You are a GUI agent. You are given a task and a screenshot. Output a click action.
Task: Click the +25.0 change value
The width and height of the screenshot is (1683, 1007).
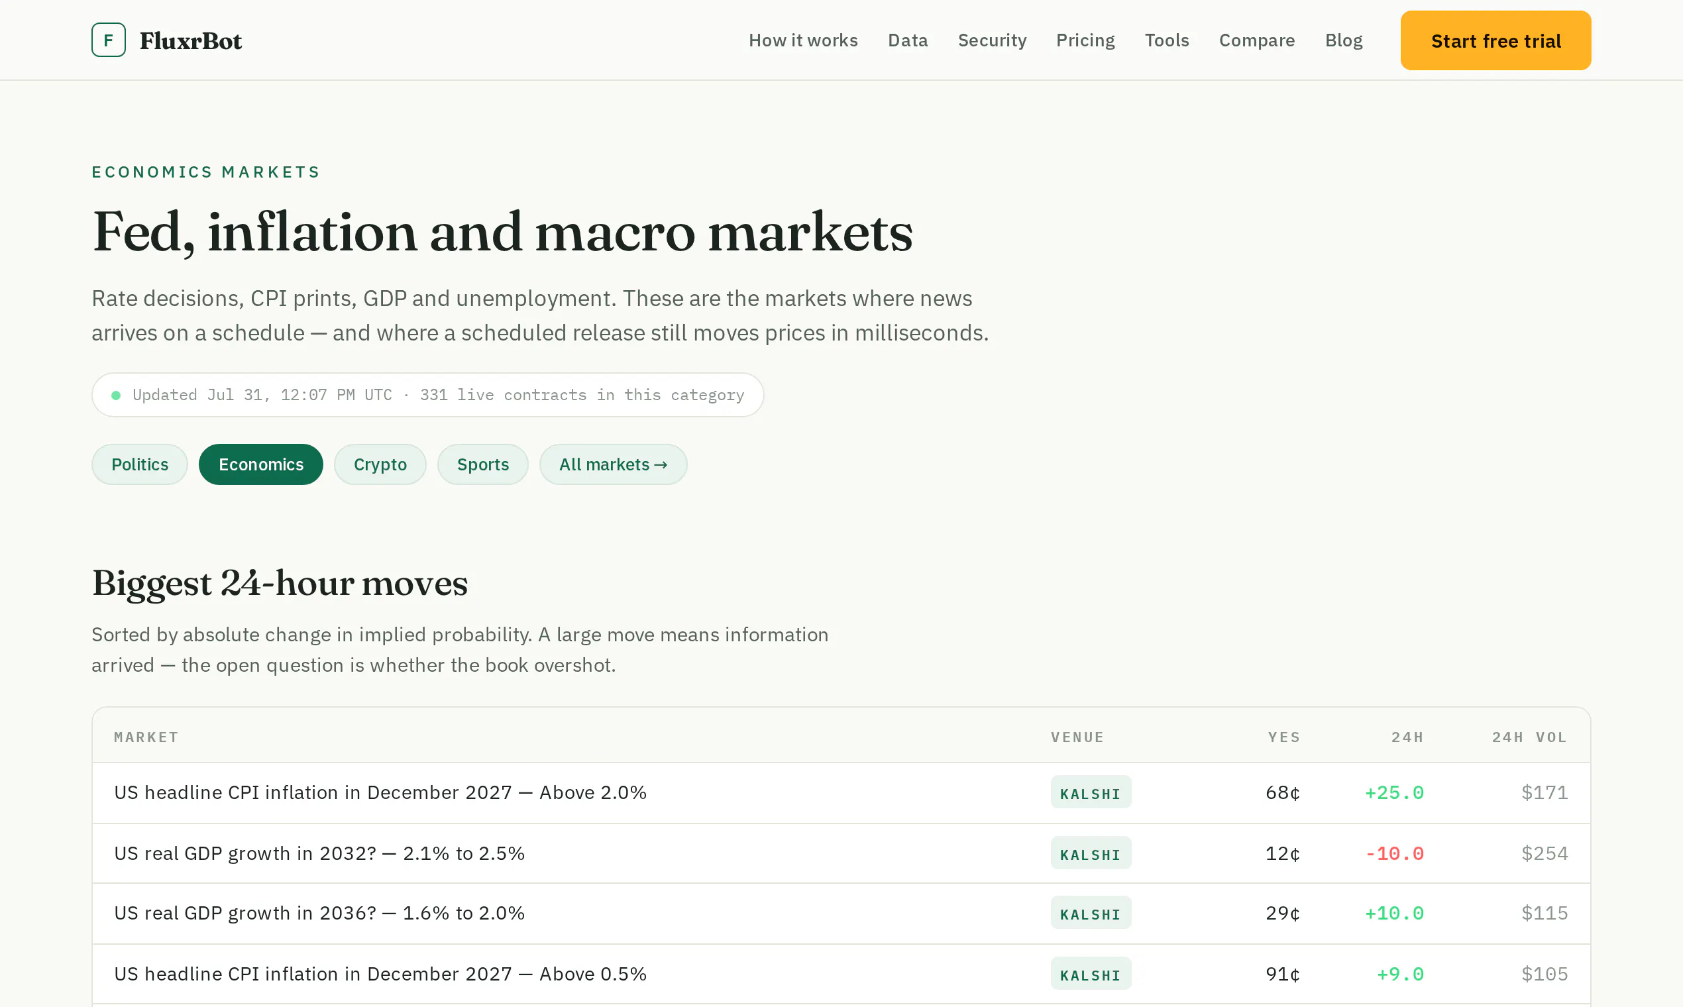1395,792
